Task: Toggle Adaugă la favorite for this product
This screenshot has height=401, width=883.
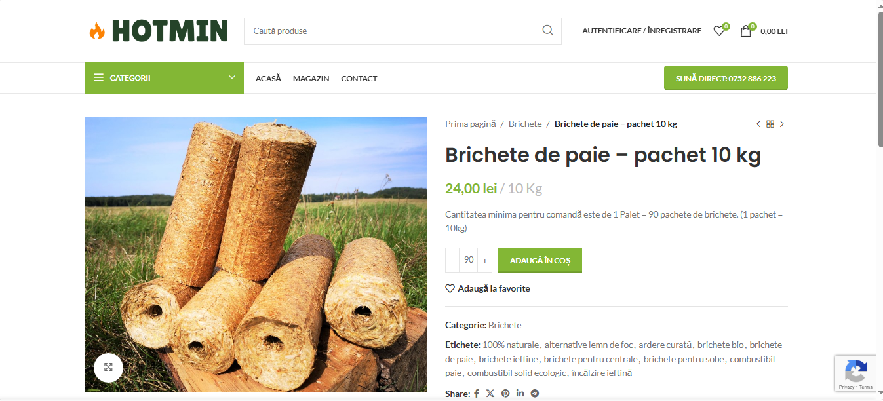Action: [488, 288]
